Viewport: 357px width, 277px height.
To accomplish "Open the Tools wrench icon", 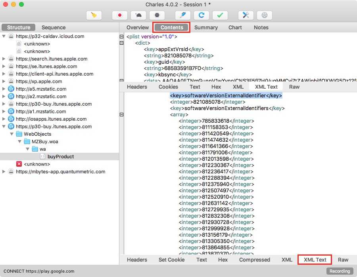I will pos(246,15).
